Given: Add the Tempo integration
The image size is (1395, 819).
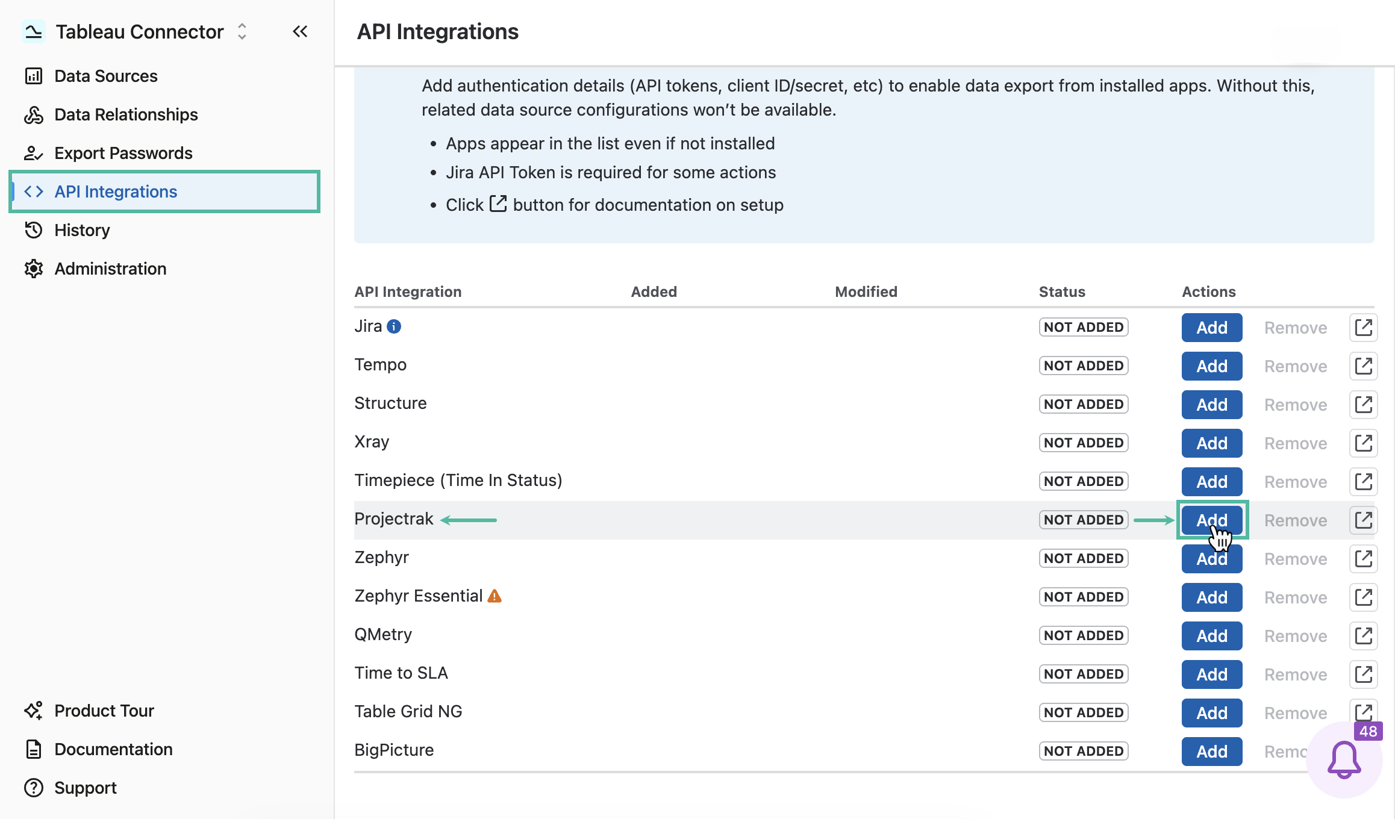Looking at the screenshot, I should pos(1212,366).
